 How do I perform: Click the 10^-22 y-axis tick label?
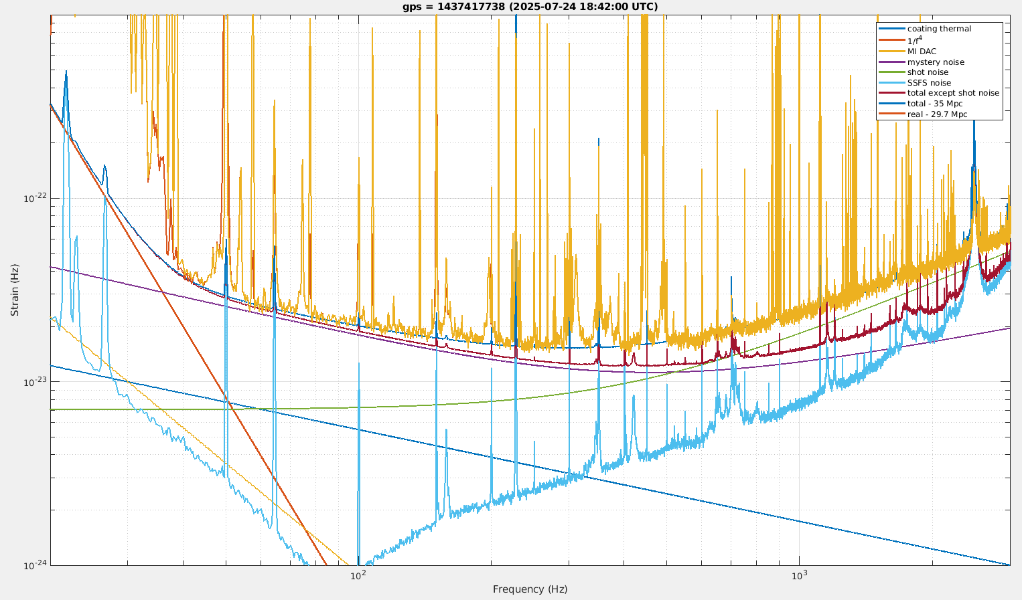pyautogui.click(x=35, y=198)
